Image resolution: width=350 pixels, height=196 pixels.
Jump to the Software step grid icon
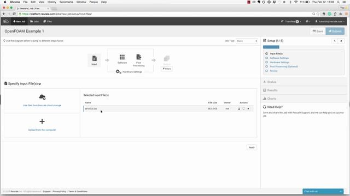coord(122,57)
